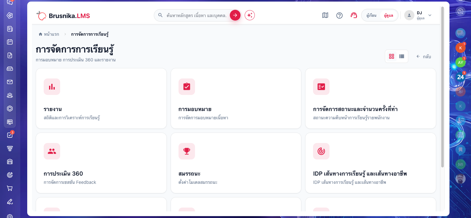Viewport: 471px width, 218px height.
Task: Select the grid view toggle
Action: (x=392, y=56)
